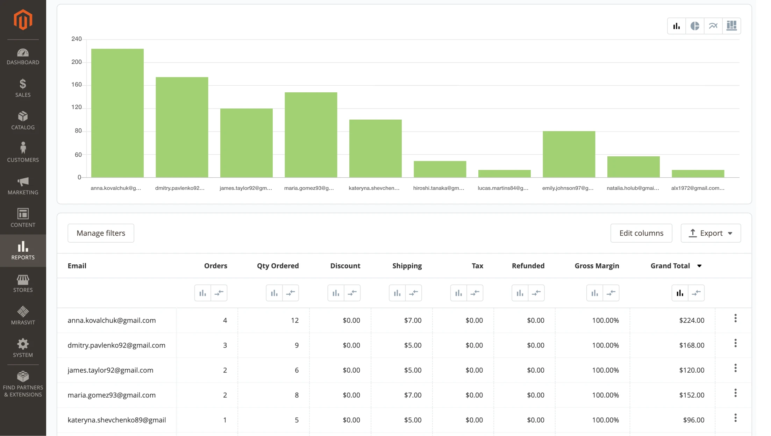Click the line chart view toggle icon
Screen dimensions: 771x436
[x=713, y=26]
